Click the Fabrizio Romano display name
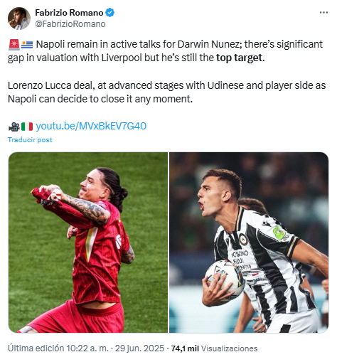 (69, 13)
